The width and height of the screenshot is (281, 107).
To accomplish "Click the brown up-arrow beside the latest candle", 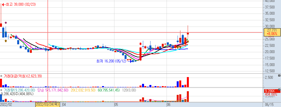I will (x=188, y=42).
